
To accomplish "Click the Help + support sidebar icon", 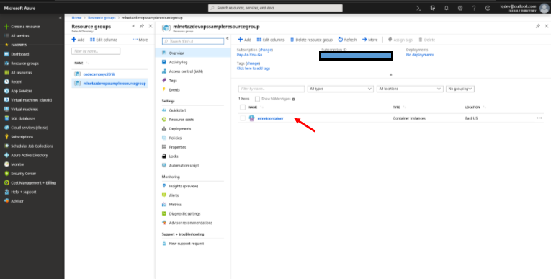I will (6, 192).
